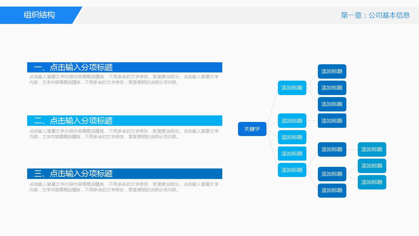
Task: Select the topmost light-blue 添加标题 node
Action: (x=292, y=88)
